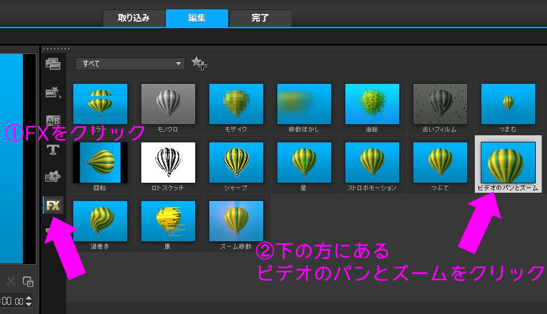Switch to the 編集 tab

point(197,18)
